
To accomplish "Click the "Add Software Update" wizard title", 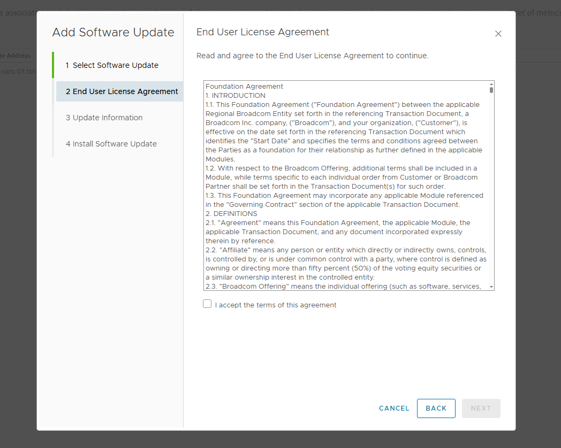I will coord(113,32).
